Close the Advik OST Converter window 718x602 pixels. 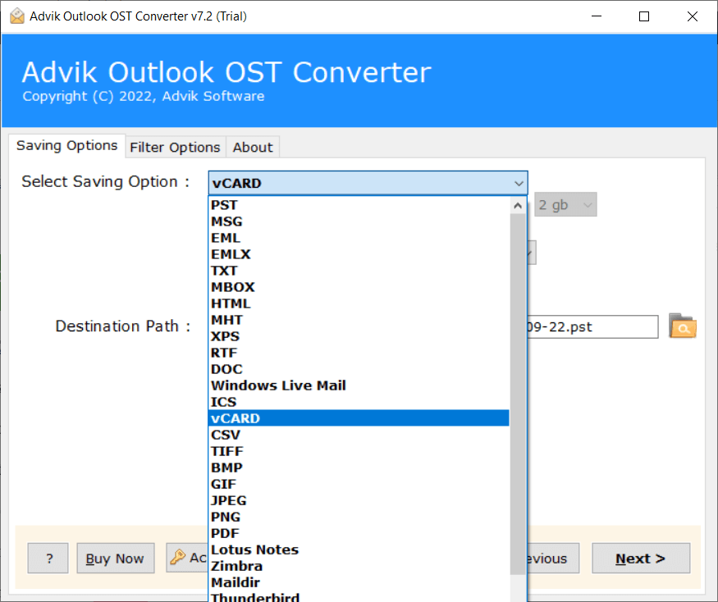click(x=693, y=16)
